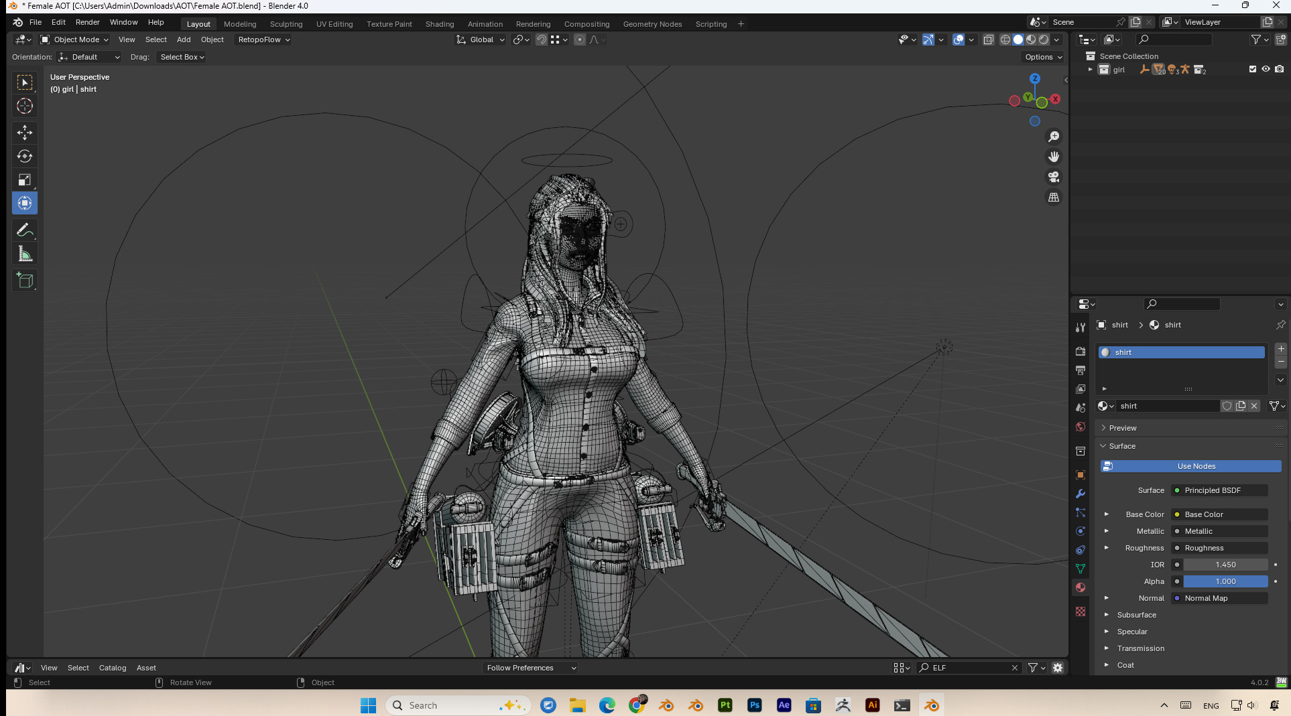Click the Principled BSDF surface shader button
Screen dimensions: 1291x716
(1219, 490)
